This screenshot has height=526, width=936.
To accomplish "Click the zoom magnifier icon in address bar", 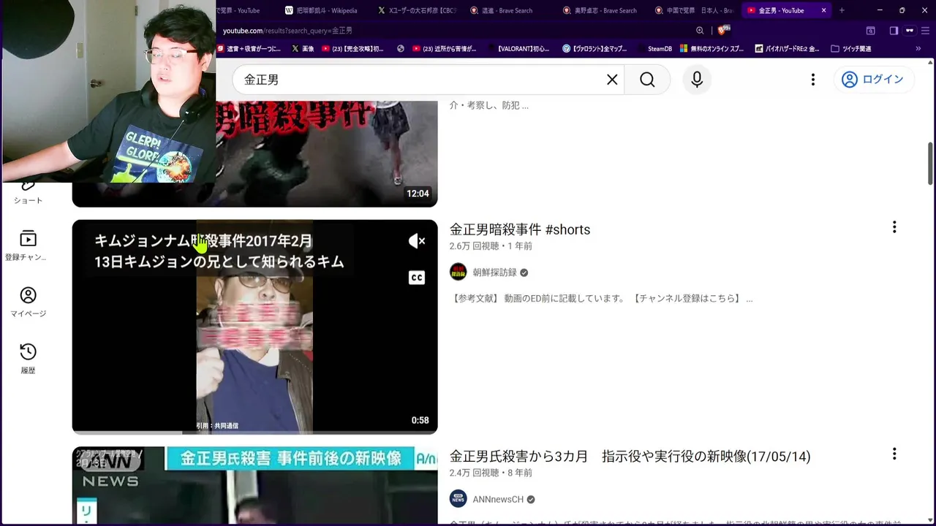I will tap(700, 31).
